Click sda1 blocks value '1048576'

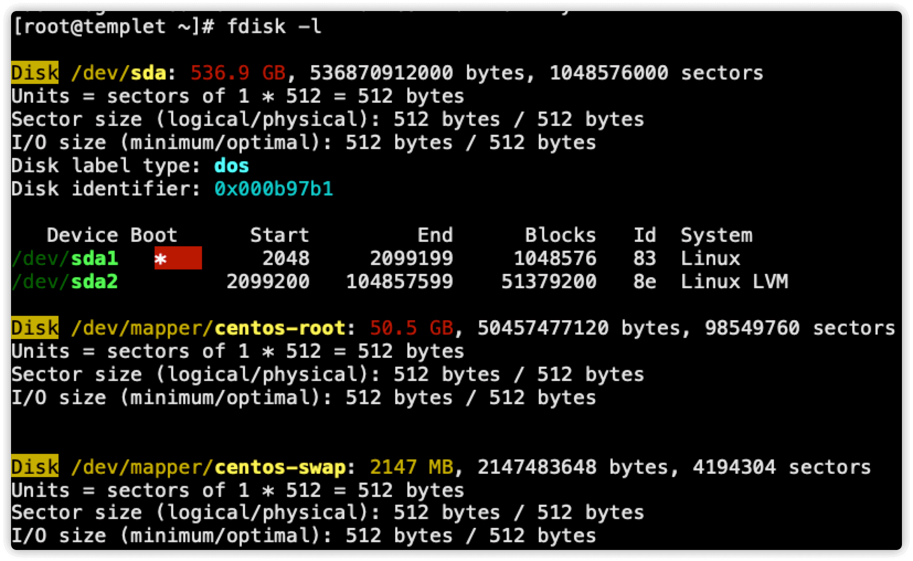555,258
